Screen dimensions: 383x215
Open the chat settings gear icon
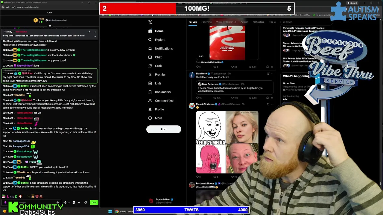(x=79, y=202)
